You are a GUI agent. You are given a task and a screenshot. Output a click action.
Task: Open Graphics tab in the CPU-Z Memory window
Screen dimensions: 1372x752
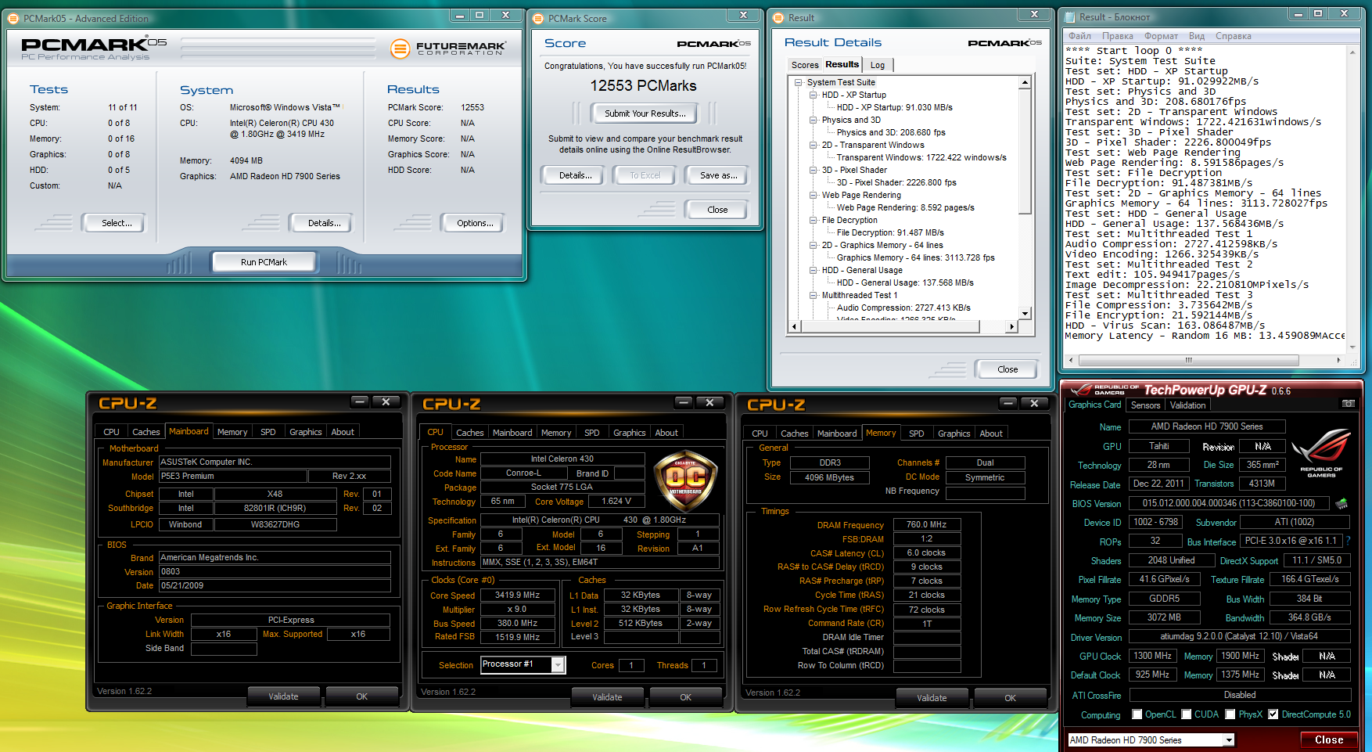(x=954, y=434)
